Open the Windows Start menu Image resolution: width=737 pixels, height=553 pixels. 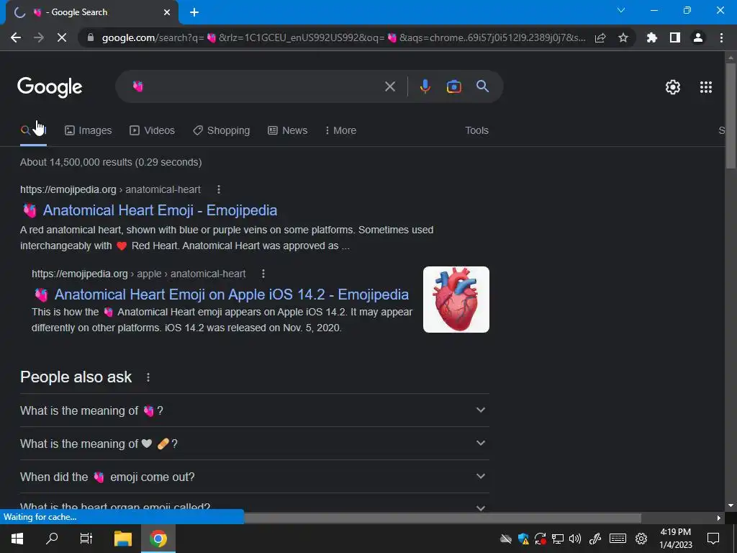coord(17,539)
